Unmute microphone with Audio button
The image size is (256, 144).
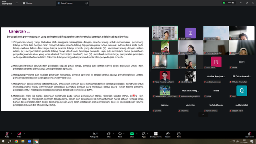7,135
